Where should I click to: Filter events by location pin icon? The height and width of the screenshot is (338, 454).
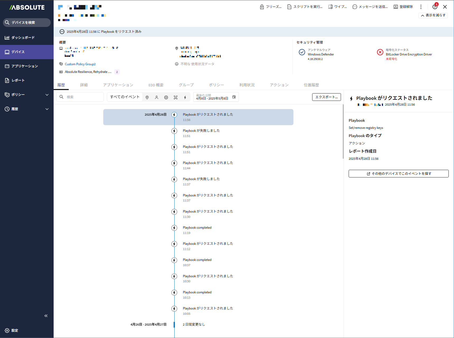147,97
